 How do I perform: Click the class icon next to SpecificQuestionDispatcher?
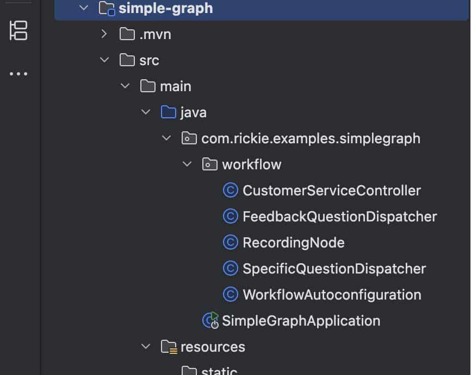pyautogui.click(x=231, y=269)
